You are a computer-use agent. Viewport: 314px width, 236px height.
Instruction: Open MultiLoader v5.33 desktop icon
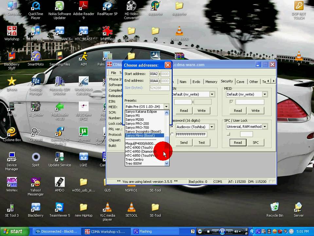(60, 111)
